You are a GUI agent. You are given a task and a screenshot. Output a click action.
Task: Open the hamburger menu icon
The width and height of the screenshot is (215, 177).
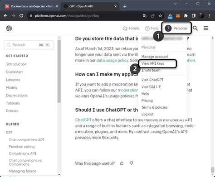pos(206,28)
